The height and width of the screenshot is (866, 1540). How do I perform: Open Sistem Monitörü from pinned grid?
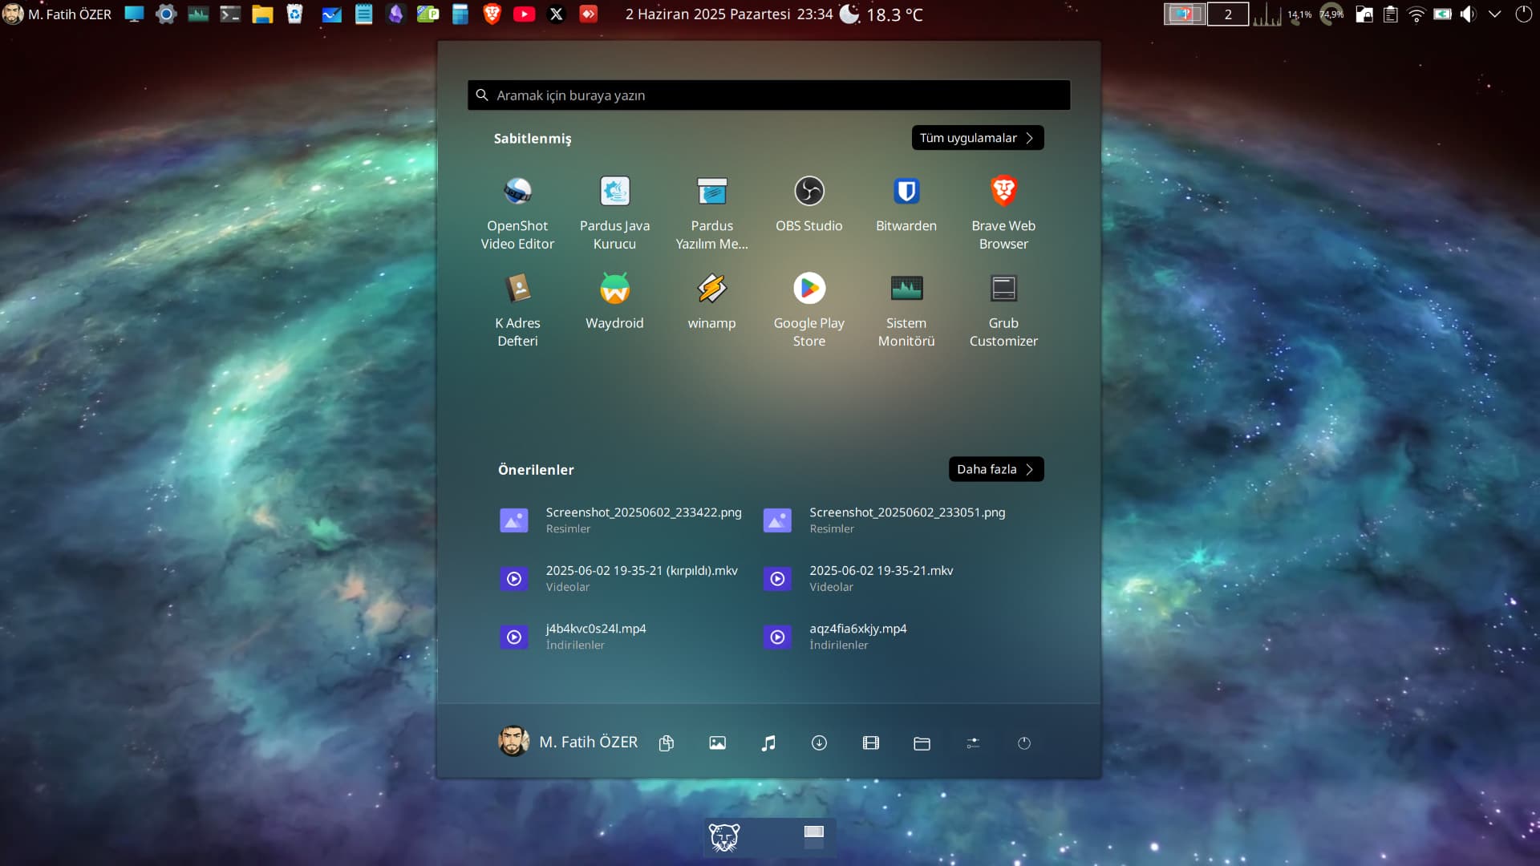pos(906,310)
